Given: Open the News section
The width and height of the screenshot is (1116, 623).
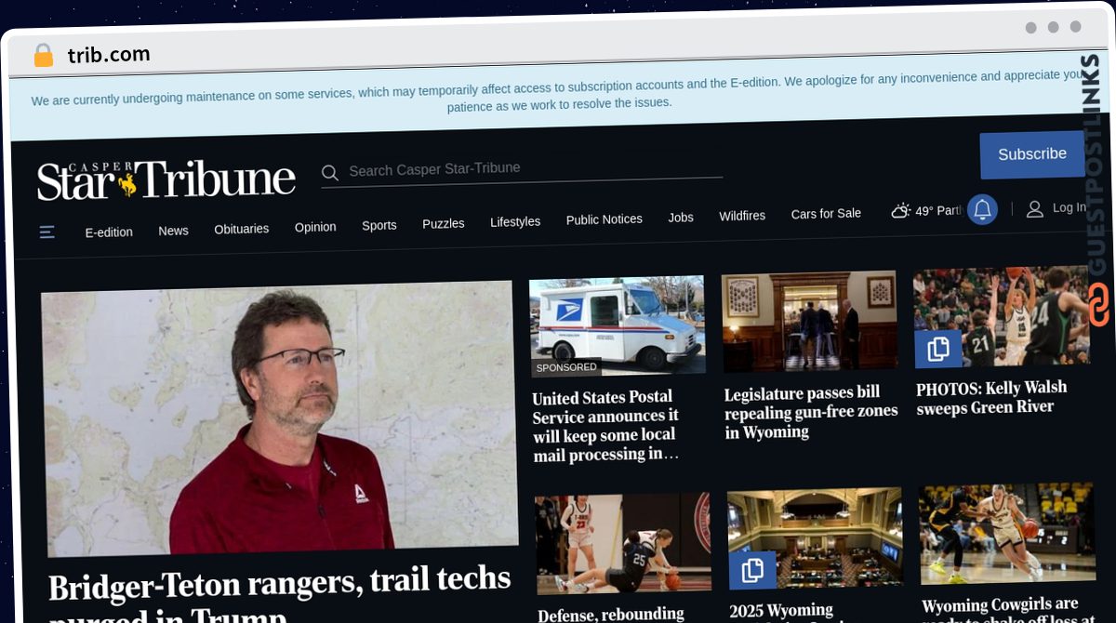Looking at the screenshot, I should coord(173,230).
